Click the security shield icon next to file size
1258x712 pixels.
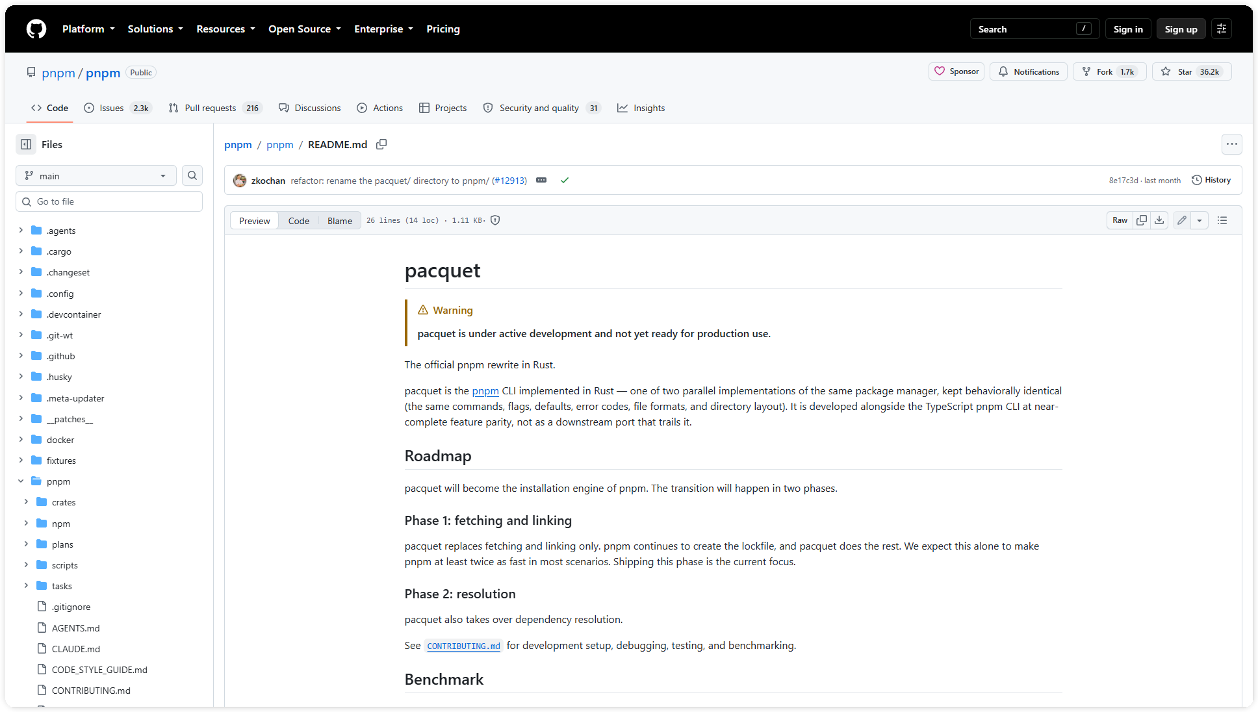pyautogui.click(x=495, y=220)
